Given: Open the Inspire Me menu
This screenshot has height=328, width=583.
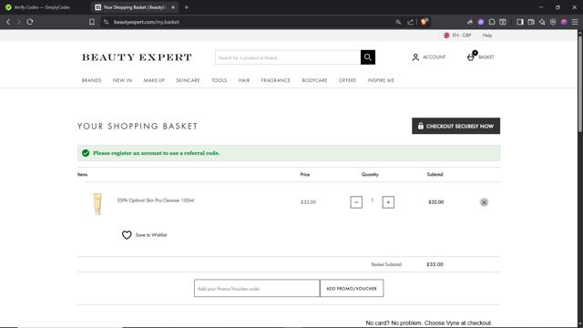Looking at the screenshot, I should pyautogui.click(x=381, y=80).
